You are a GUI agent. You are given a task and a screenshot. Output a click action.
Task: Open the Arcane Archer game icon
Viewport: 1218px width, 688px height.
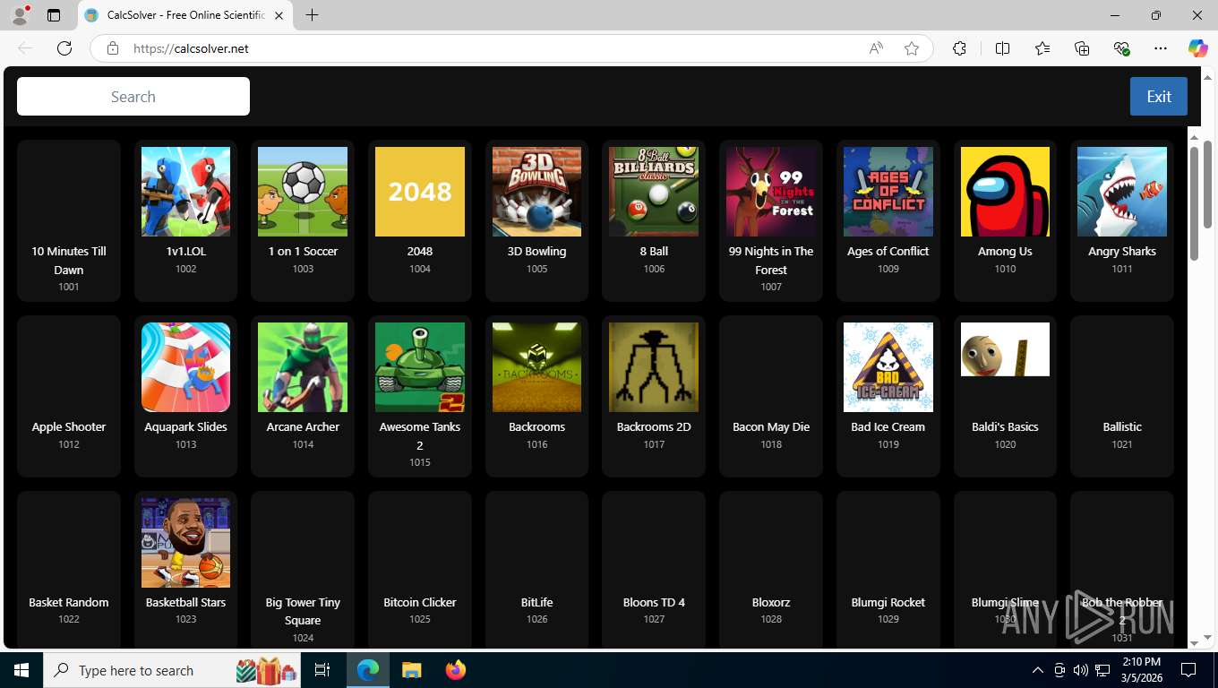pyautogui.click(x=303, y=367)
